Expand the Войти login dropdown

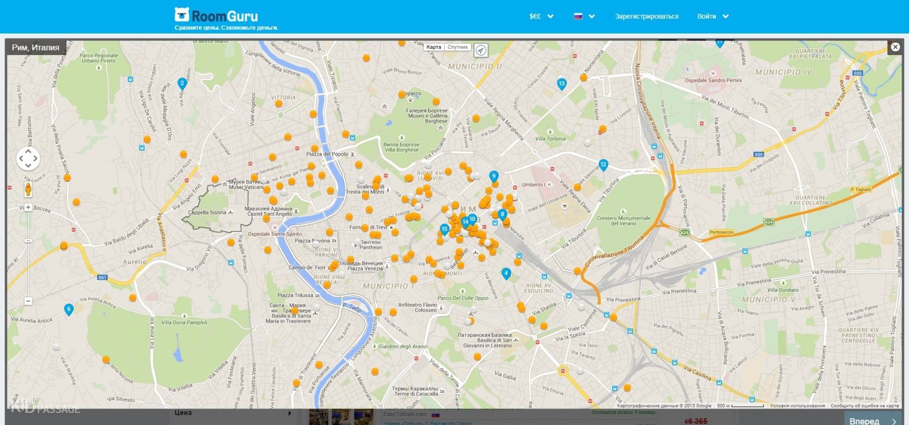[712, 16]
